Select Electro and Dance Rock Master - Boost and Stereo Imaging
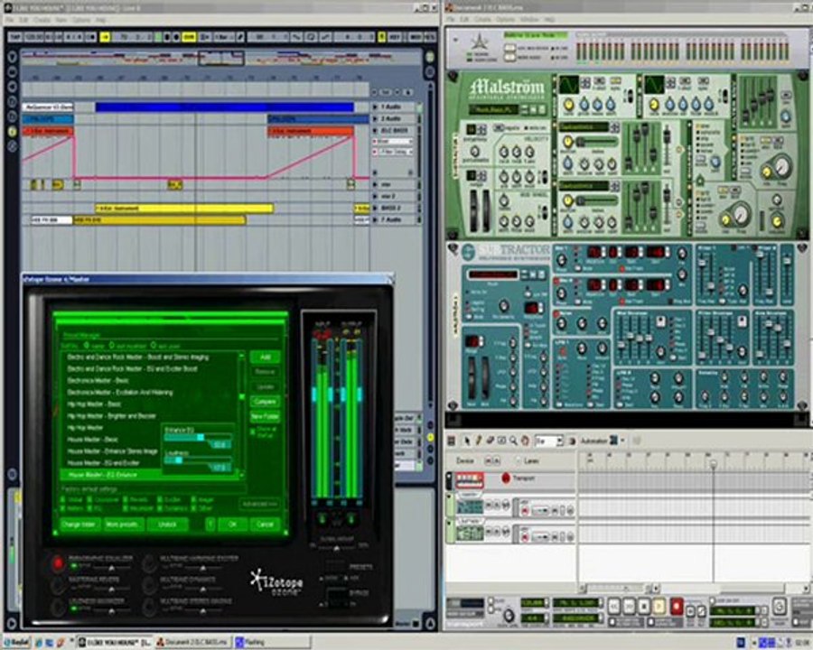This screenshot has height=650, width=813. click(138, 357)
